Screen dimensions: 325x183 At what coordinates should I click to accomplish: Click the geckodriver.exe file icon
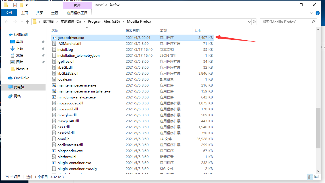[54, 38]
